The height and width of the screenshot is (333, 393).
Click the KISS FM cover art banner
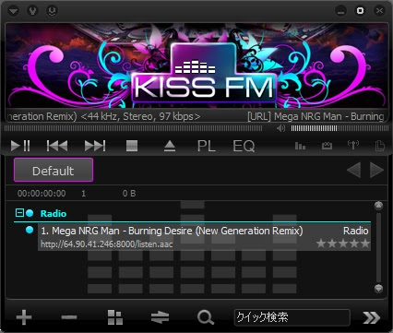click(196, 66)
